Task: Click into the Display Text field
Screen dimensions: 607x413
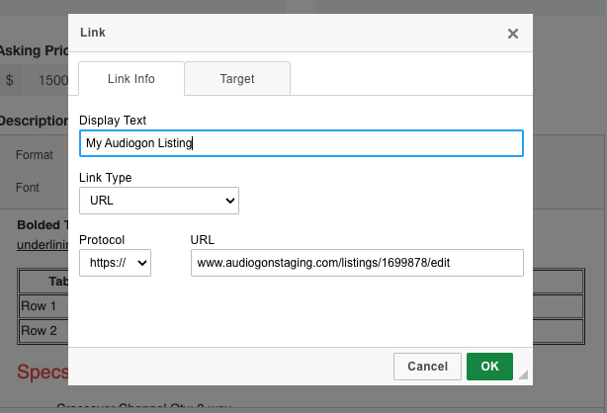Action: tap(302, 143)
